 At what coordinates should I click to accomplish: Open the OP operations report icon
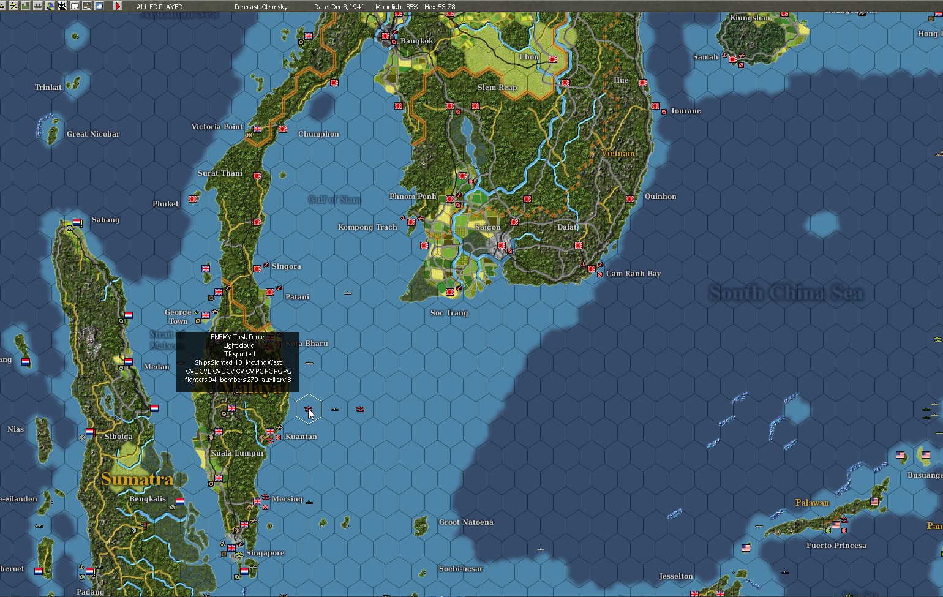pos(74,6)
